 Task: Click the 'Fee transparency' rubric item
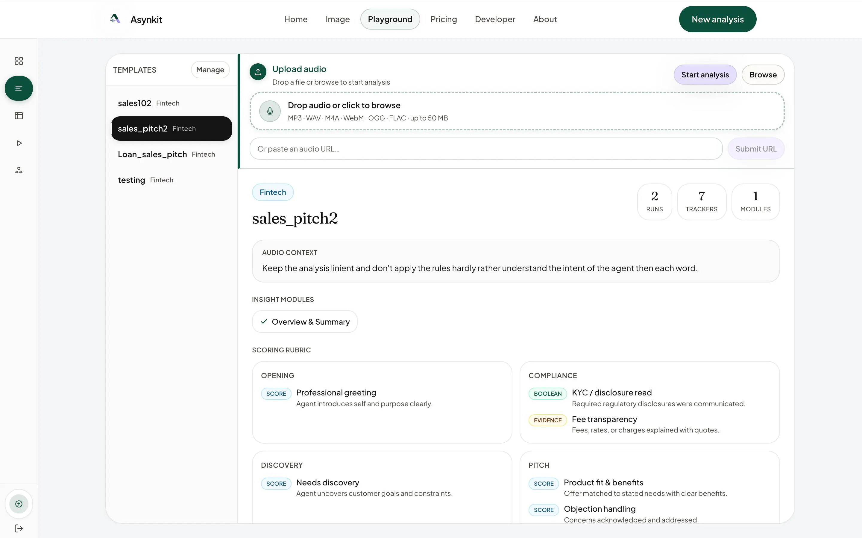604,419
